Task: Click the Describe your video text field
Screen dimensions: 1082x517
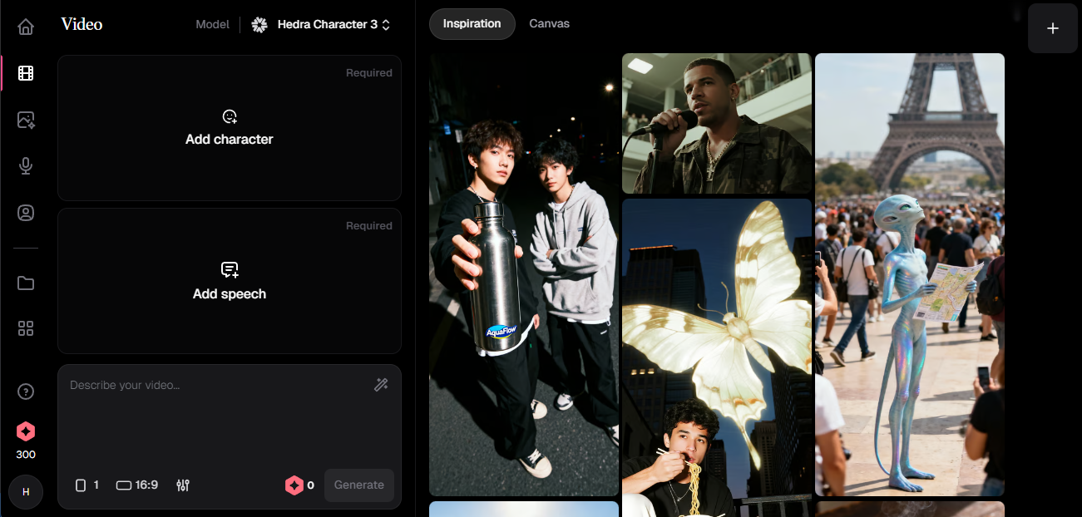Action: click(x=216, y=416)
